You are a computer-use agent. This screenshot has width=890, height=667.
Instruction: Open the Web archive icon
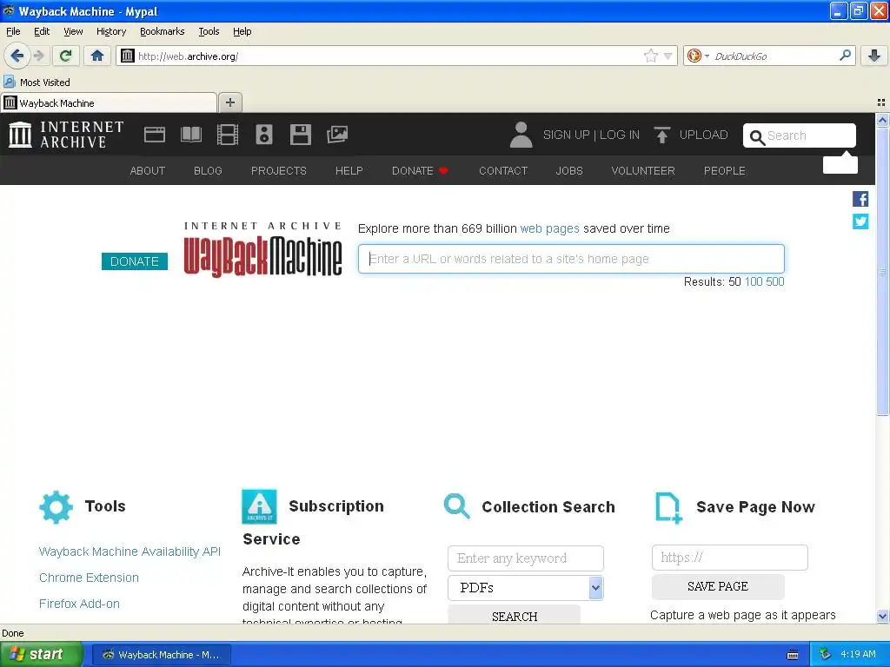(155, 135)
